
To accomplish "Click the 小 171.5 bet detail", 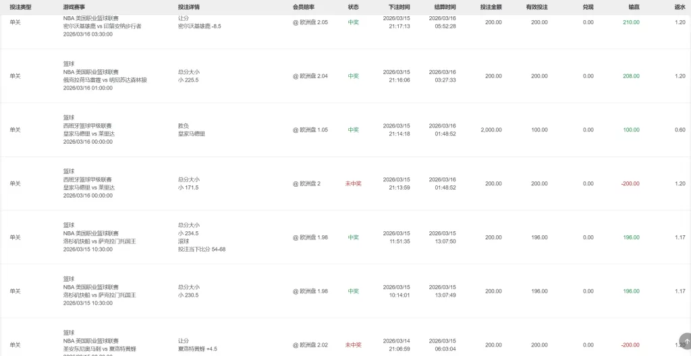I will pyautogui.click(x=188, y=188).
